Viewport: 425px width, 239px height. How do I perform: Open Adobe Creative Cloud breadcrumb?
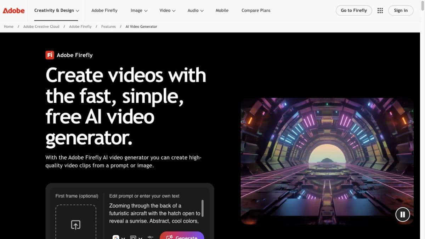click(41, 27)
